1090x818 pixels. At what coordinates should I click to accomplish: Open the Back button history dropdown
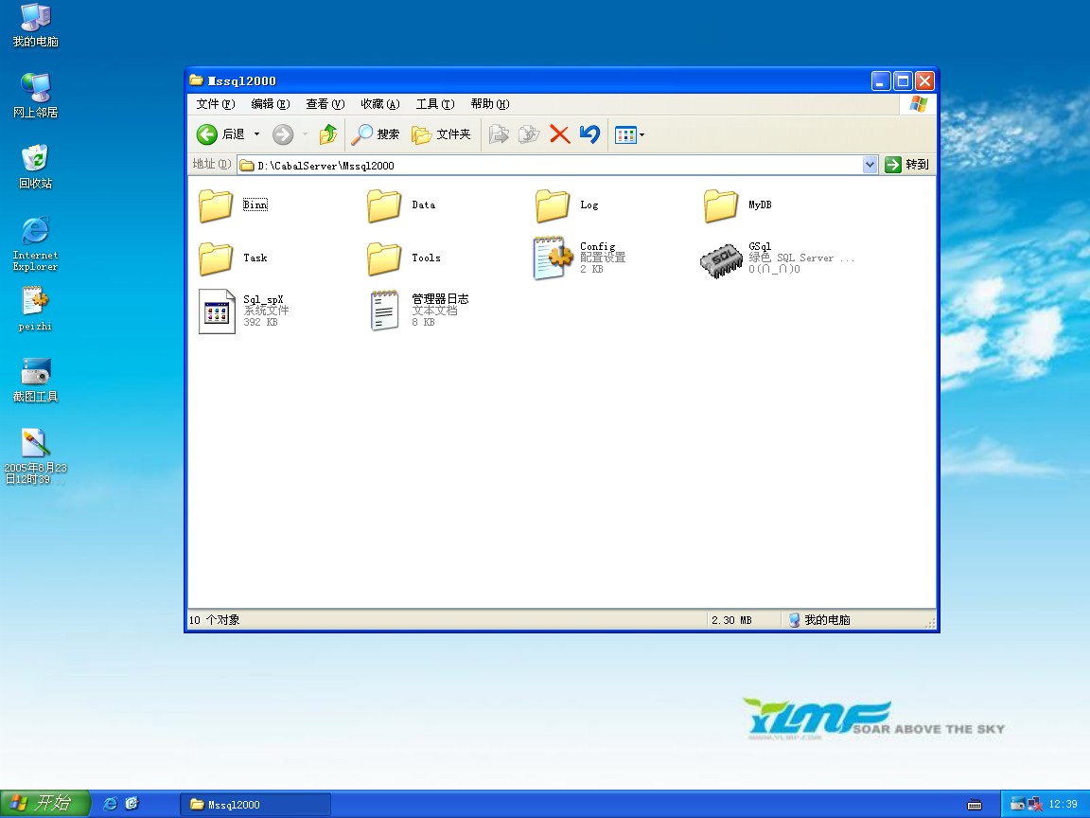[256, 134]
